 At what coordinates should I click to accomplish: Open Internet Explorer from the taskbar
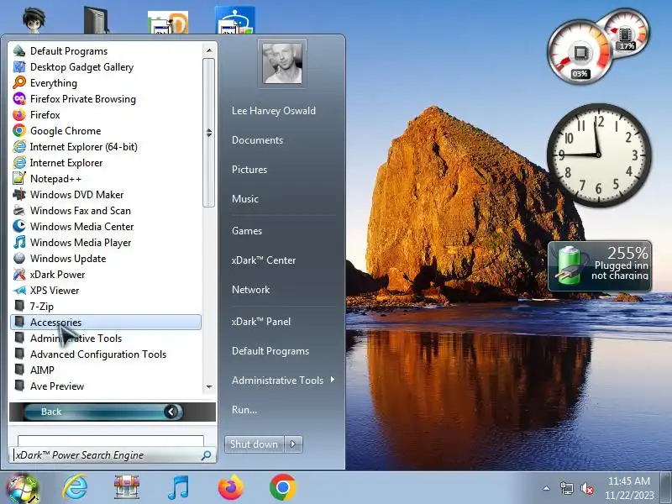(x=75, y=487)
